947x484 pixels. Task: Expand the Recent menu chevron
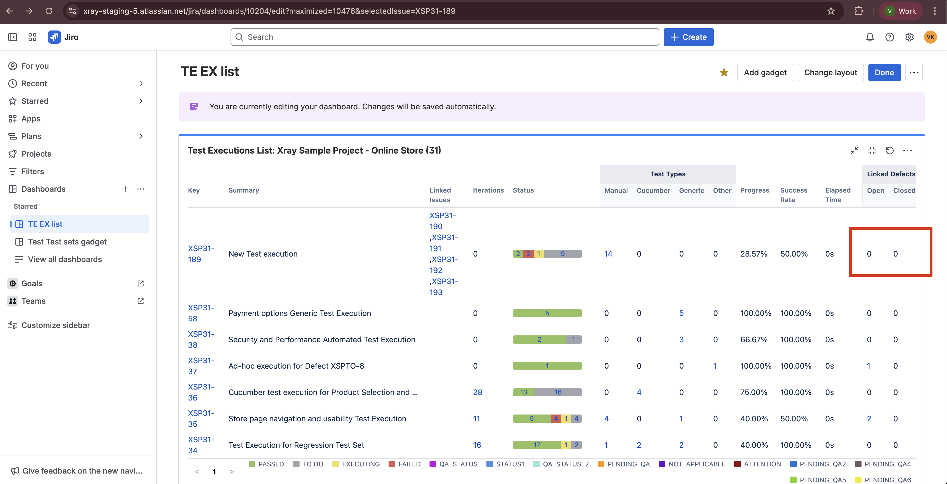(x=141, y=84)
